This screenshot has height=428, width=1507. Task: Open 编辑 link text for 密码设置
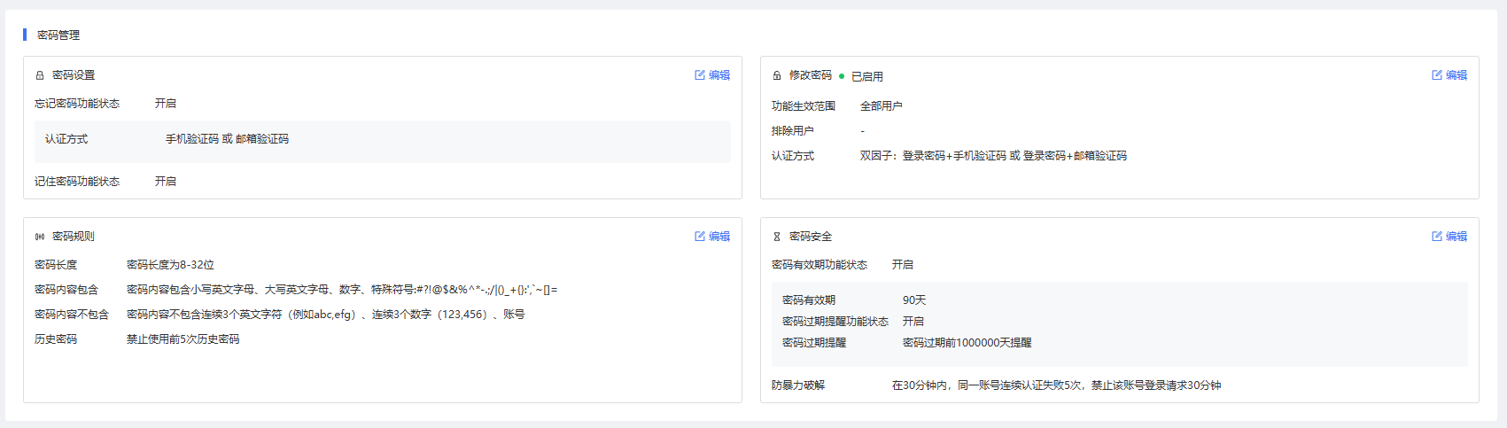pyautogui.click(x=719, y=75)
